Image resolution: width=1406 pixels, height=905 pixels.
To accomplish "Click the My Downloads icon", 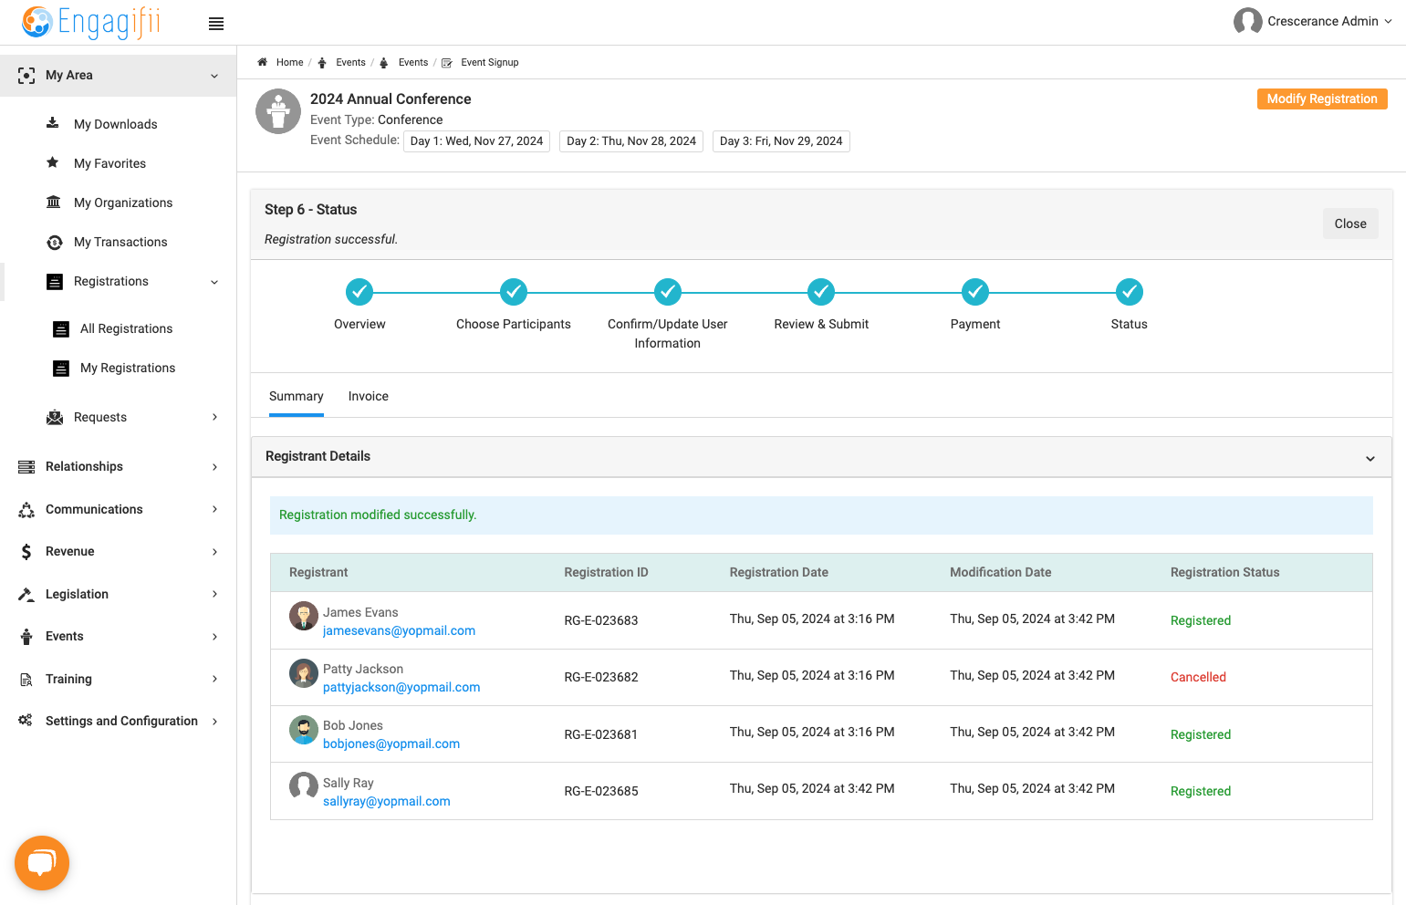I will click(x=53, y=123).
